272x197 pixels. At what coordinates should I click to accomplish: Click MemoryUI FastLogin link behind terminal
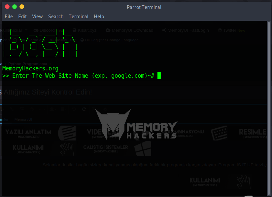(x=188, y=30)
